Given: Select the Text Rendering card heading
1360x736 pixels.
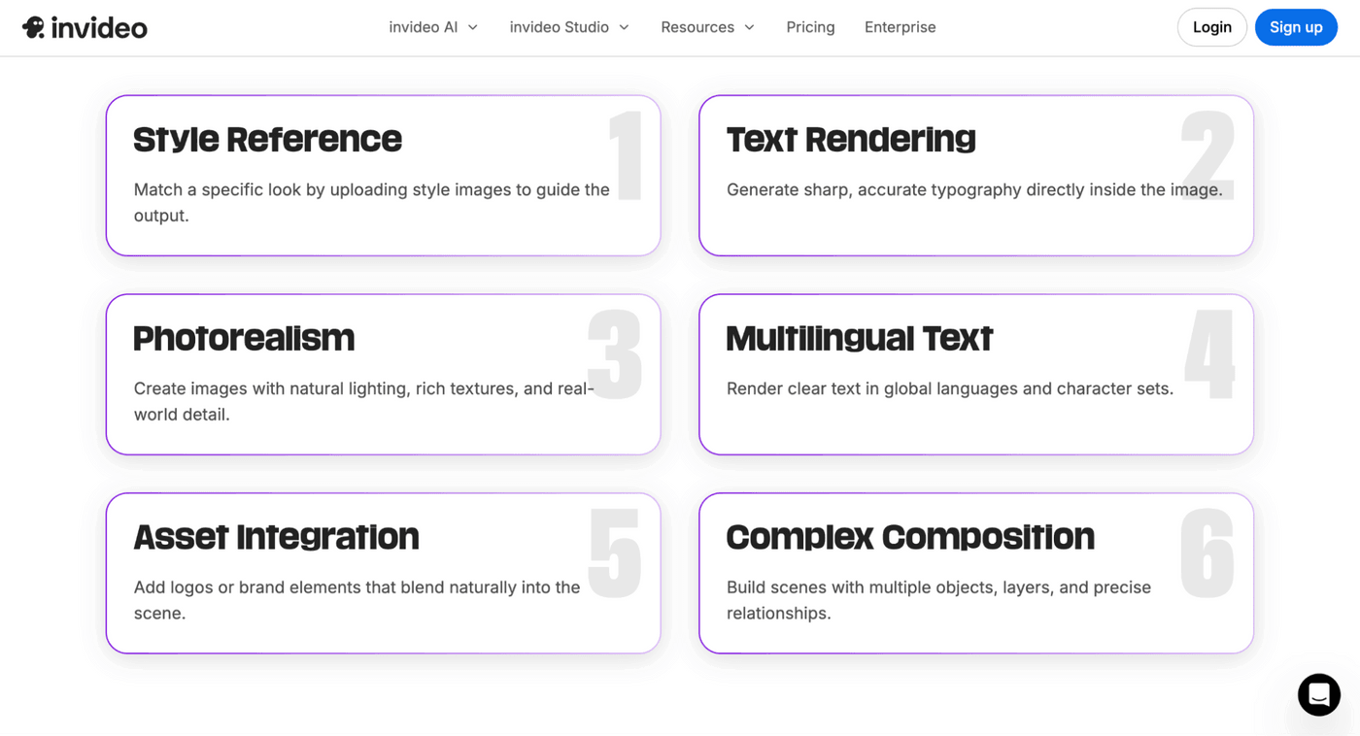Looking at the screenshot, I should tap(851, 140).
